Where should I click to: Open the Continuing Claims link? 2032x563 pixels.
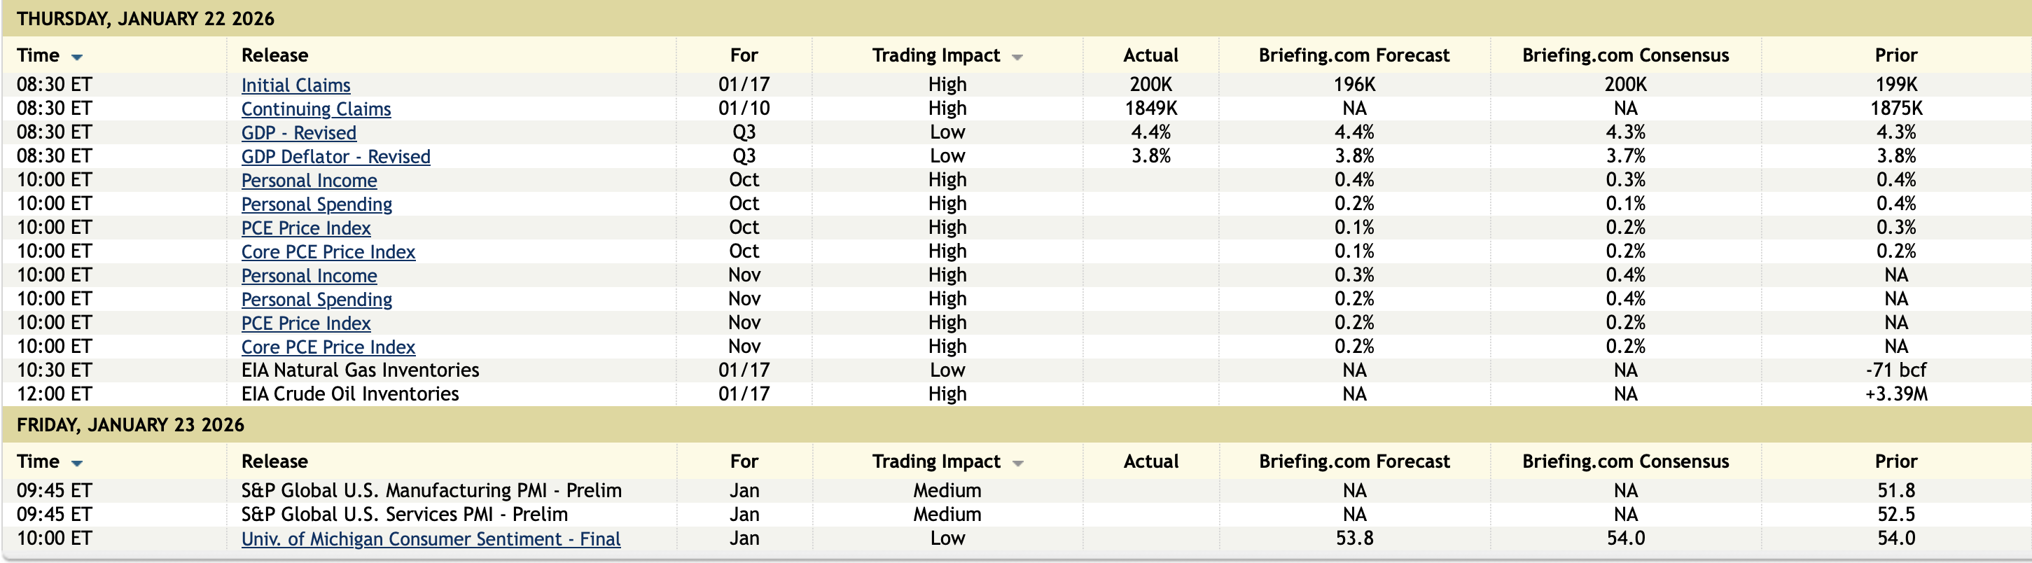[316, 109]
